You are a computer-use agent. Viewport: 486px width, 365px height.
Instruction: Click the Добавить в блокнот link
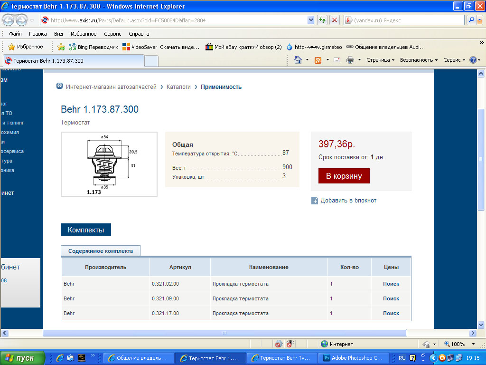[348, 201]
